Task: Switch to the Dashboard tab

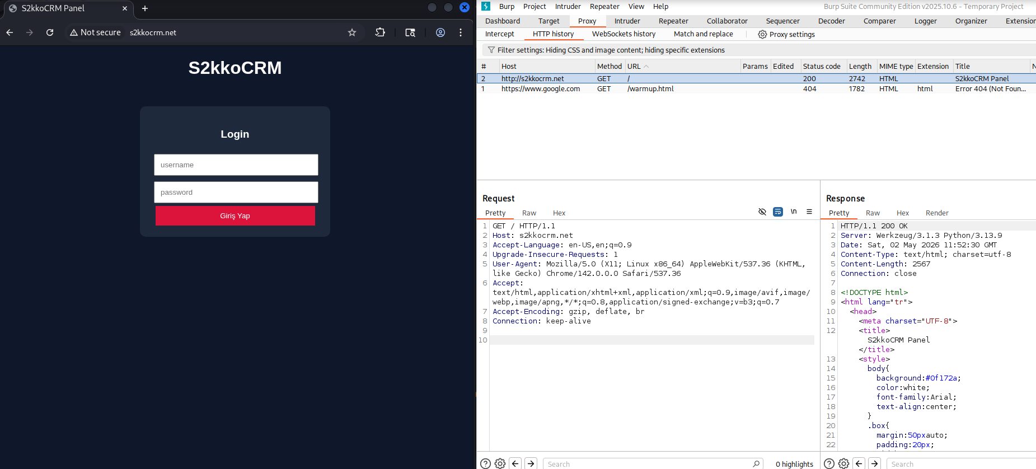Action: point(503,21)
